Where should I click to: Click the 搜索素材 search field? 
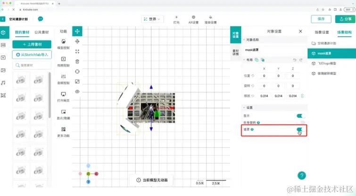(32, 65)
